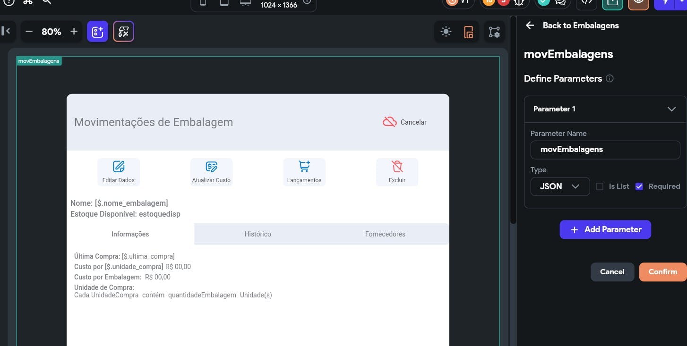687x346 pixels.
Task: Open the dropdown arrow beside the run button
Action: 681,2
